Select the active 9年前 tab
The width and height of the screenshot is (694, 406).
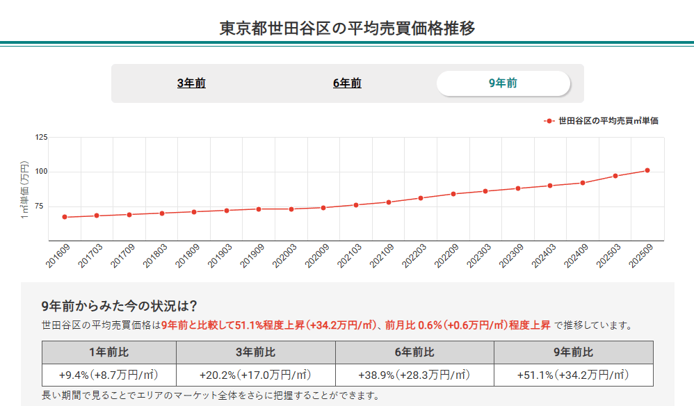point(502,81)
